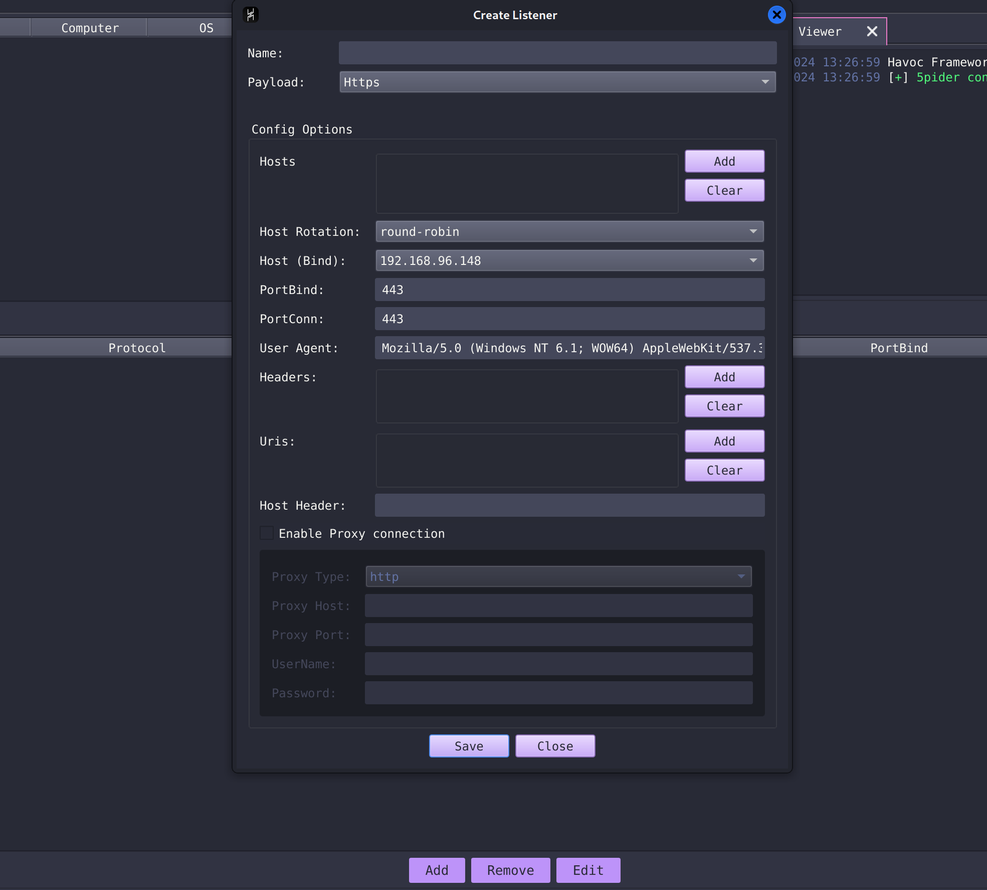Clear the Uris list

tap(724, 470)
